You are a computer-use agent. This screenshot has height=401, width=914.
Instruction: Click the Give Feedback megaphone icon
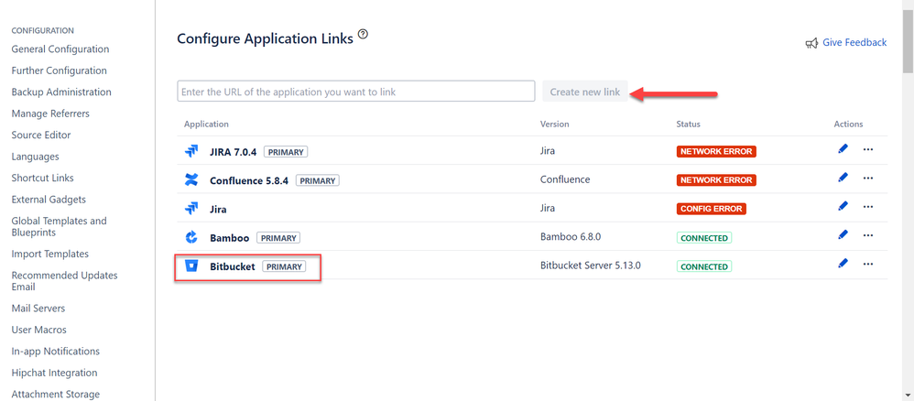click(811, 43)
